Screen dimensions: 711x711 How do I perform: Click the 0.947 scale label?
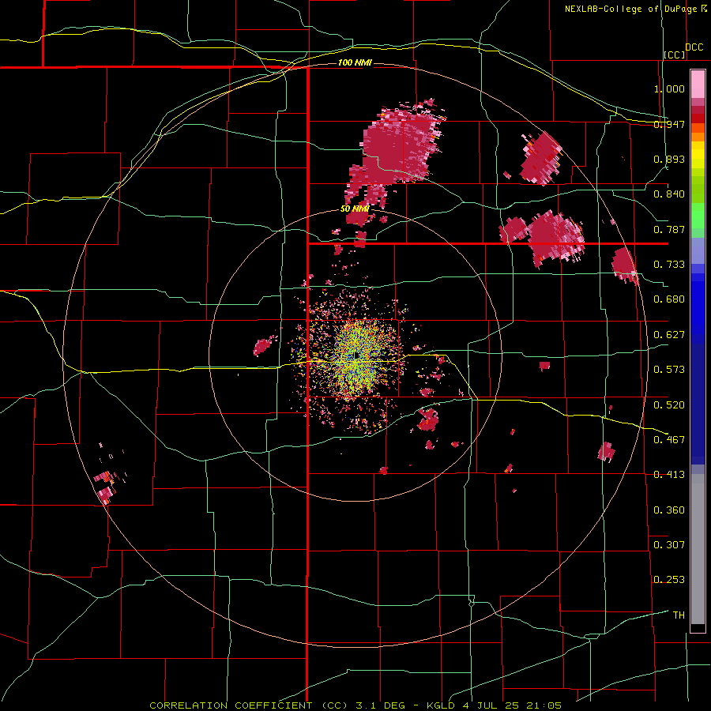(669, 124)
